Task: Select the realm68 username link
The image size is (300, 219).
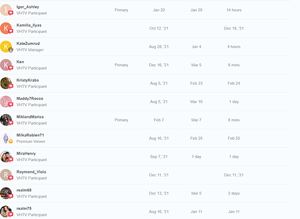Action: 24,190
